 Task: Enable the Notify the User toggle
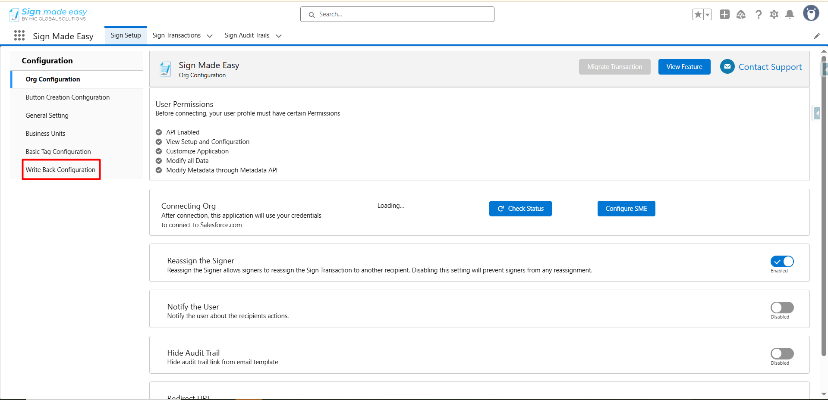click(782, 308)
